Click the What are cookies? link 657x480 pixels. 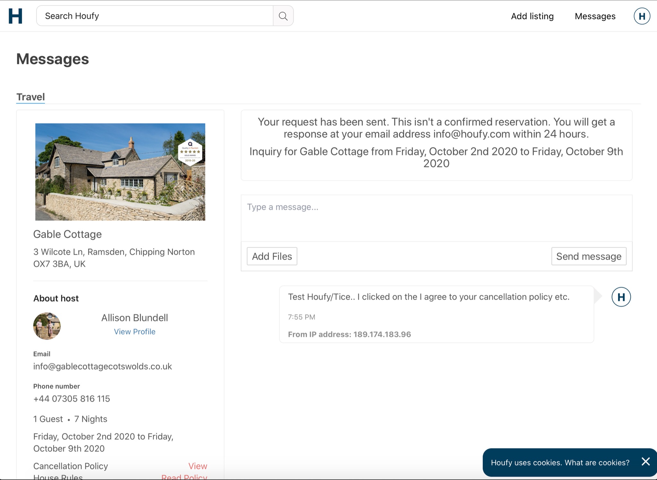(597, 462)
